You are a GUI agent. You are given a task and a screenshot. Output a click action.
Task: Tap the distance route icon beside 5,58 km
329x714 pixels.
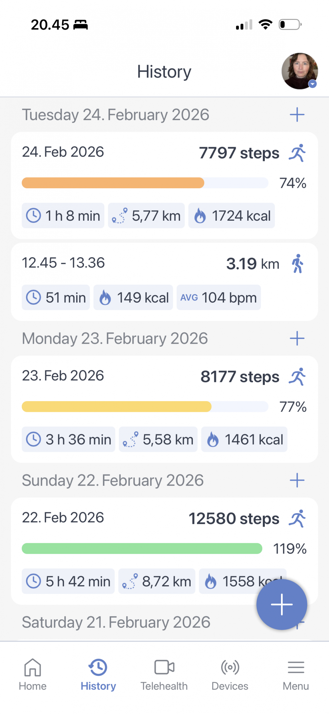[x=130, y=440]
